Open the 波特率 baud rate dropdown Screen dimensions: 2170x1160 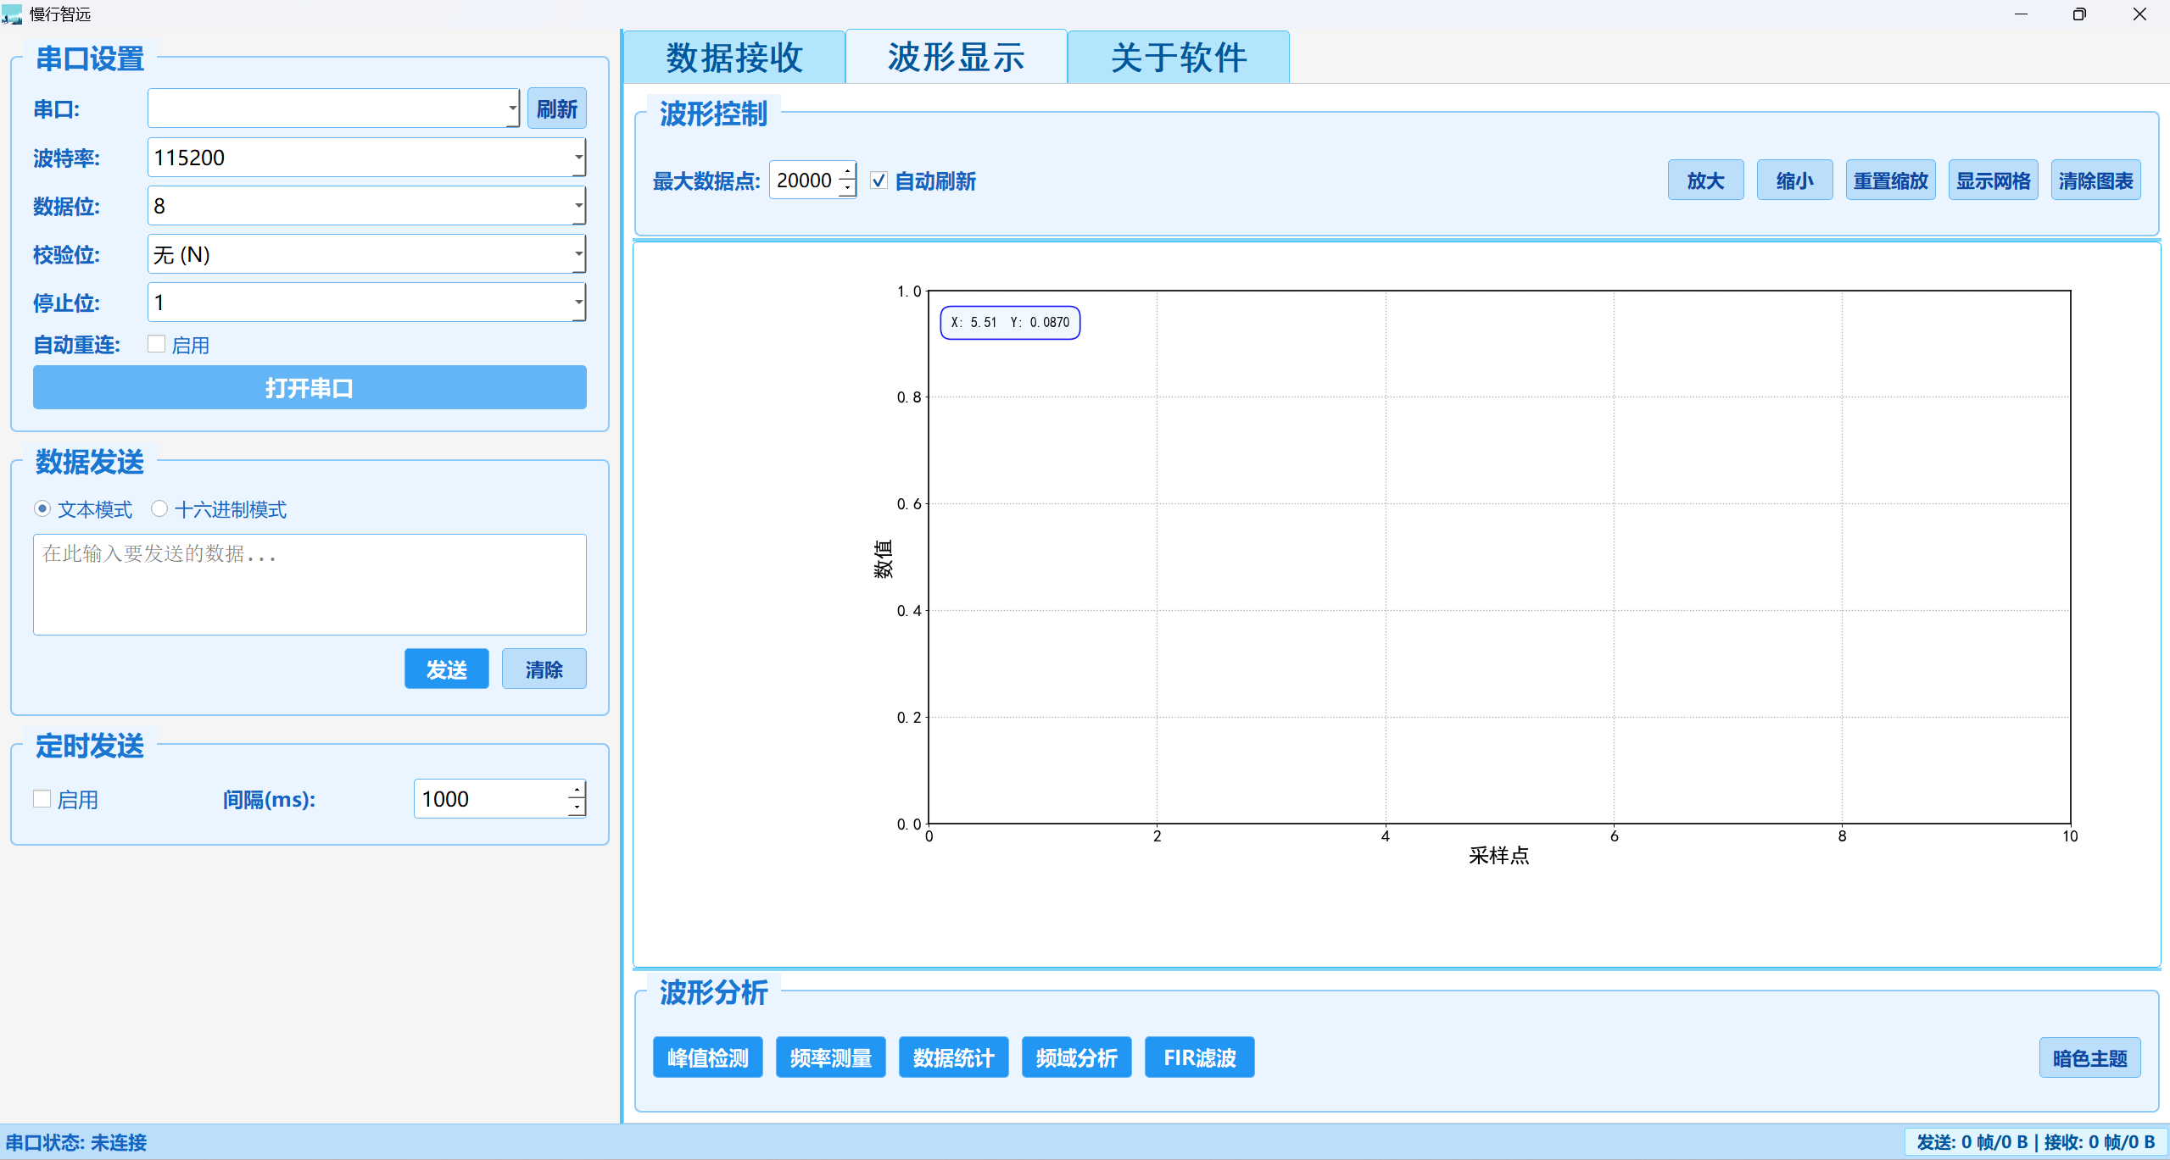tap(578, 158)
